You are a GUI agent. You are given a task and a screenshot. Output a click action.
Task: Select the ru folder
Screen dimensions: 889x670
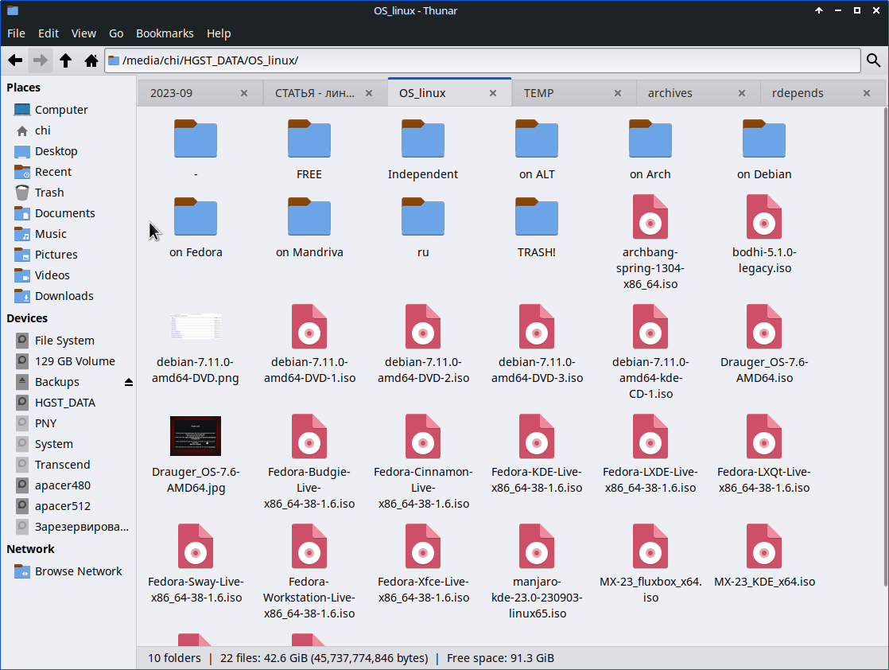[423, 228]
